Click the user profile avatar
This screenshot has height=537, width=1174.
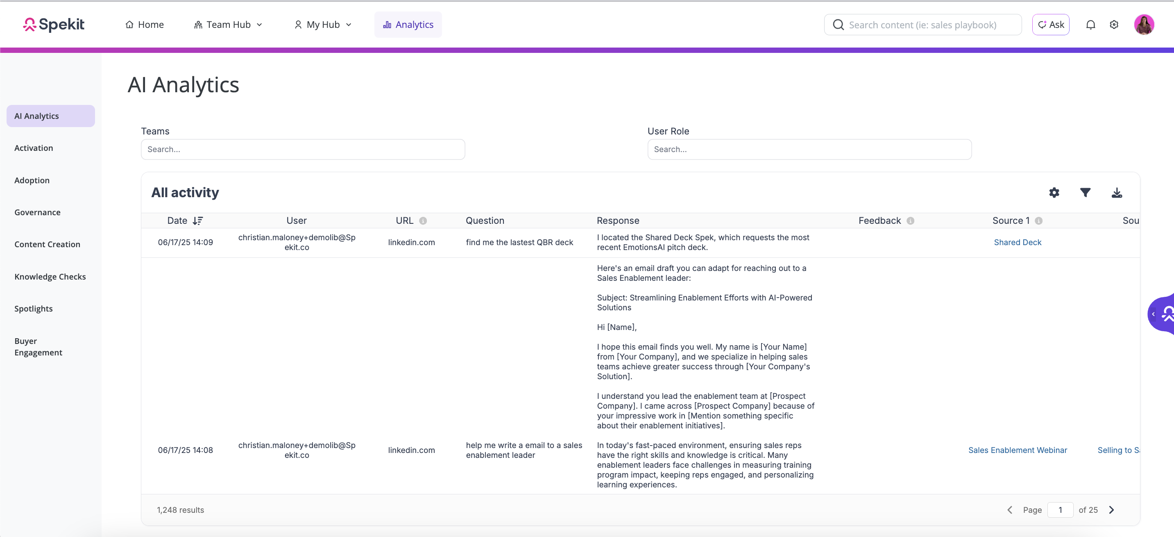pos(1144,25)
